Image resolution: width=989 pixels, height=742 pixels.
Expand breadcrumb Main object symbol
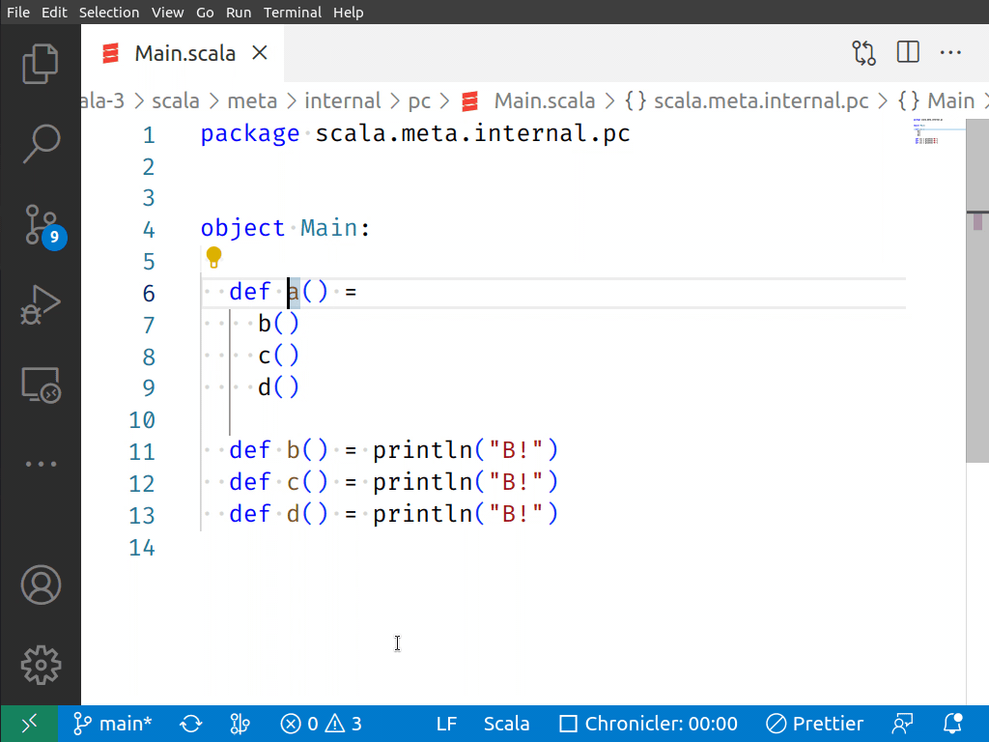click(x=936, y=100)
